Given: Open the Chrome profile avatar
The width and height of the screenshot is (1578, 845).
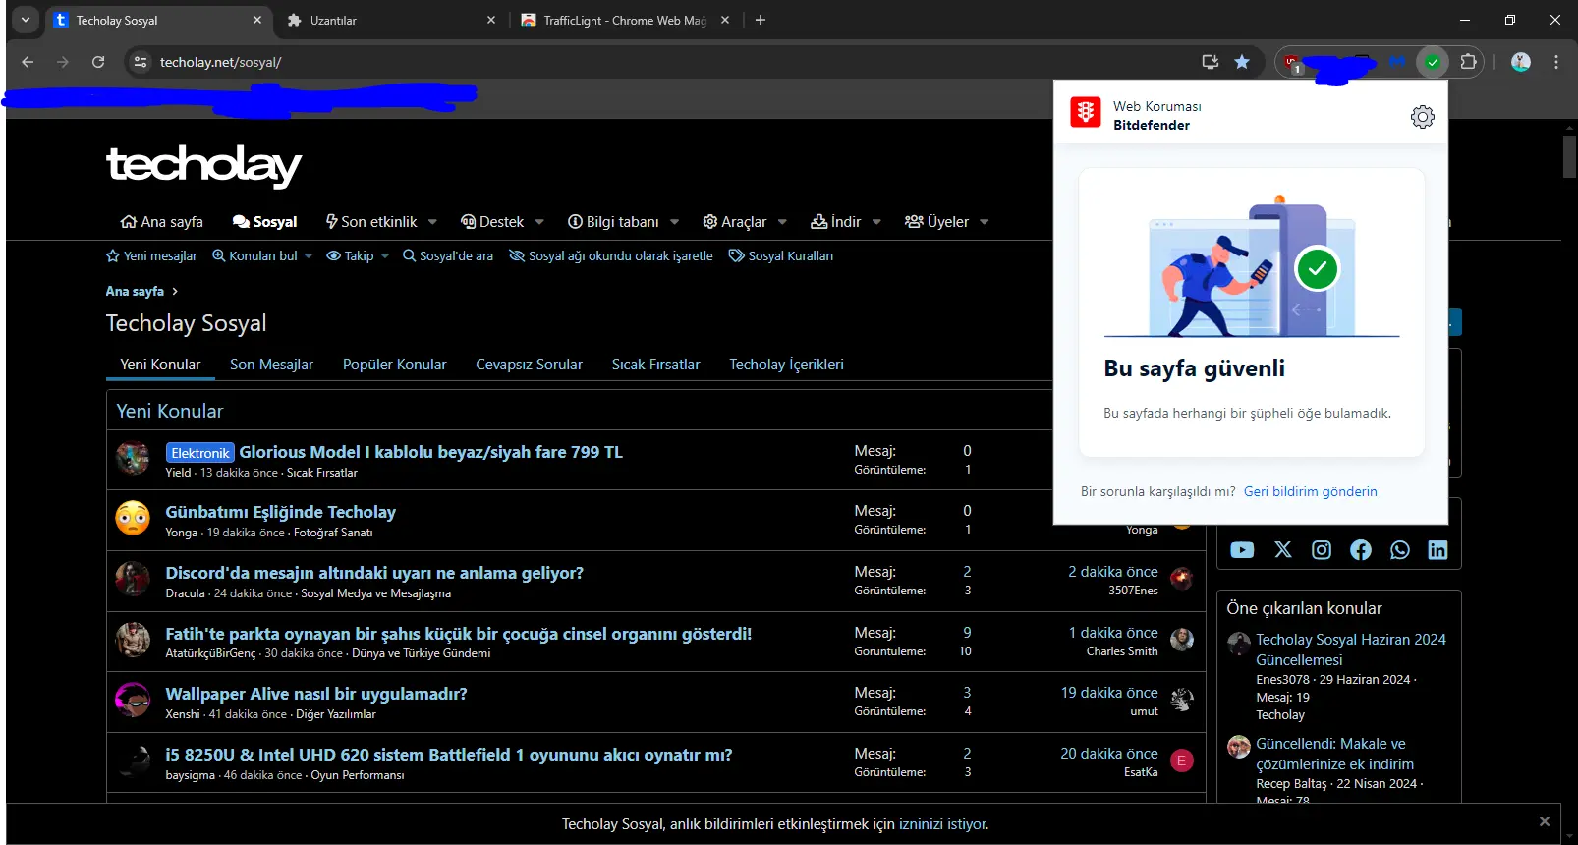Looking at the screenshot, I should pos(1521,62).
